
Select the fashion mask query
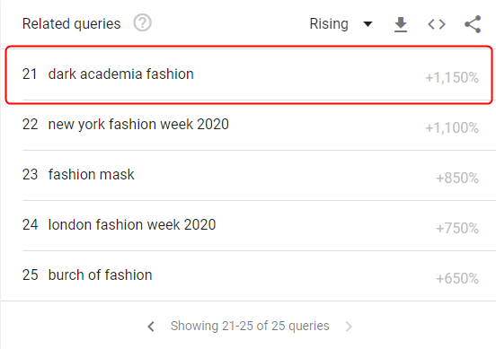[x=91, y=175]
